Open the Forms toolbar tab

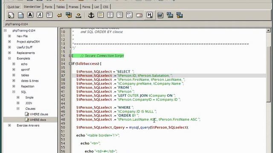(86, 7)
